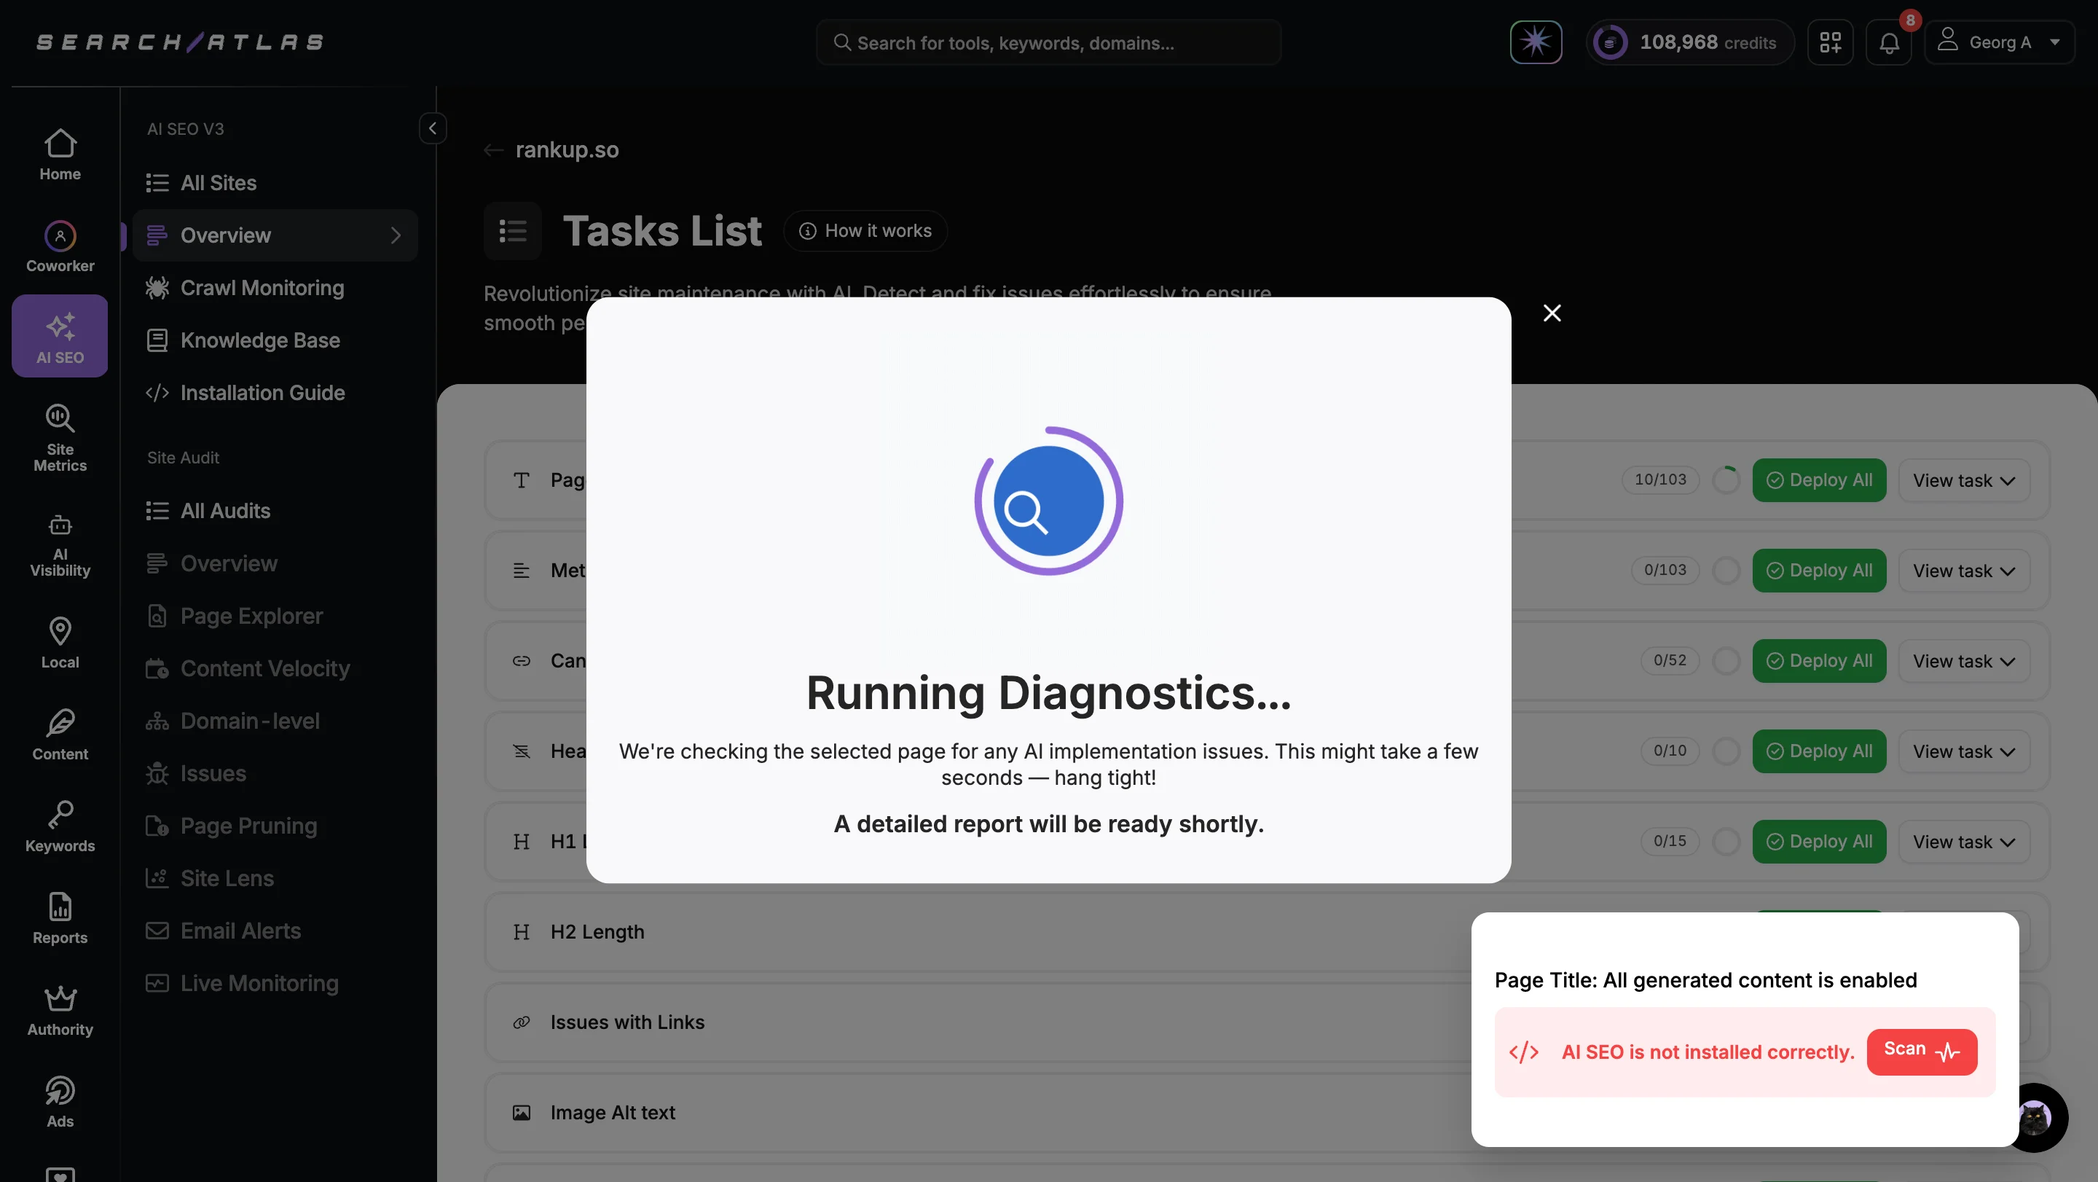
Task: Focus the tools and keywords search field
Action: (x=1048, y=42)
